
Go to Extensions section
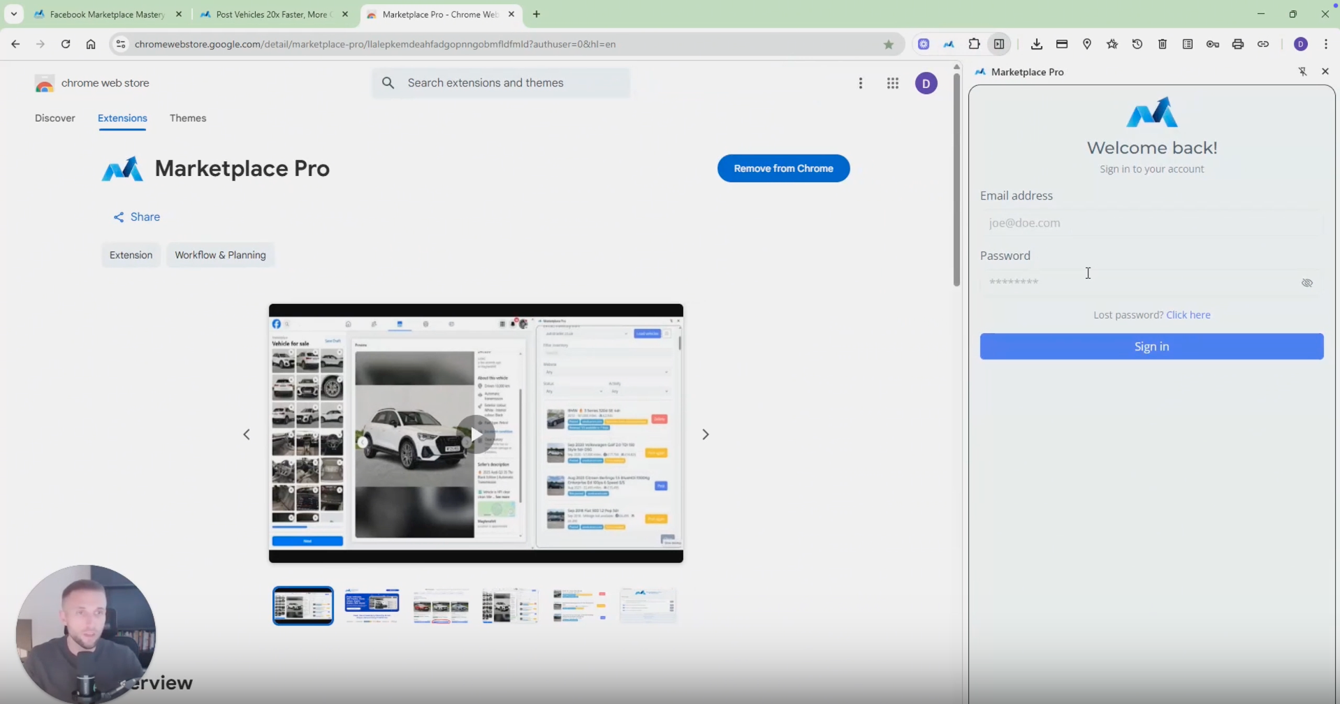[122, 118]
